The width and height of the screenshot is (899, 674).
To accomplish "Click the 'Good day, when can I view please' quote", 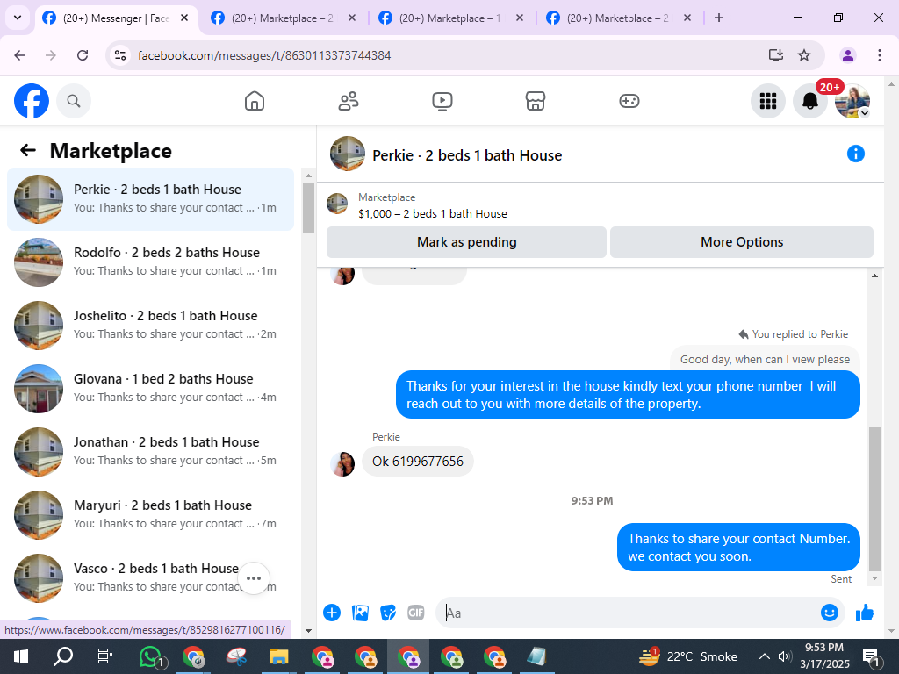I will (x=765, y=359).
